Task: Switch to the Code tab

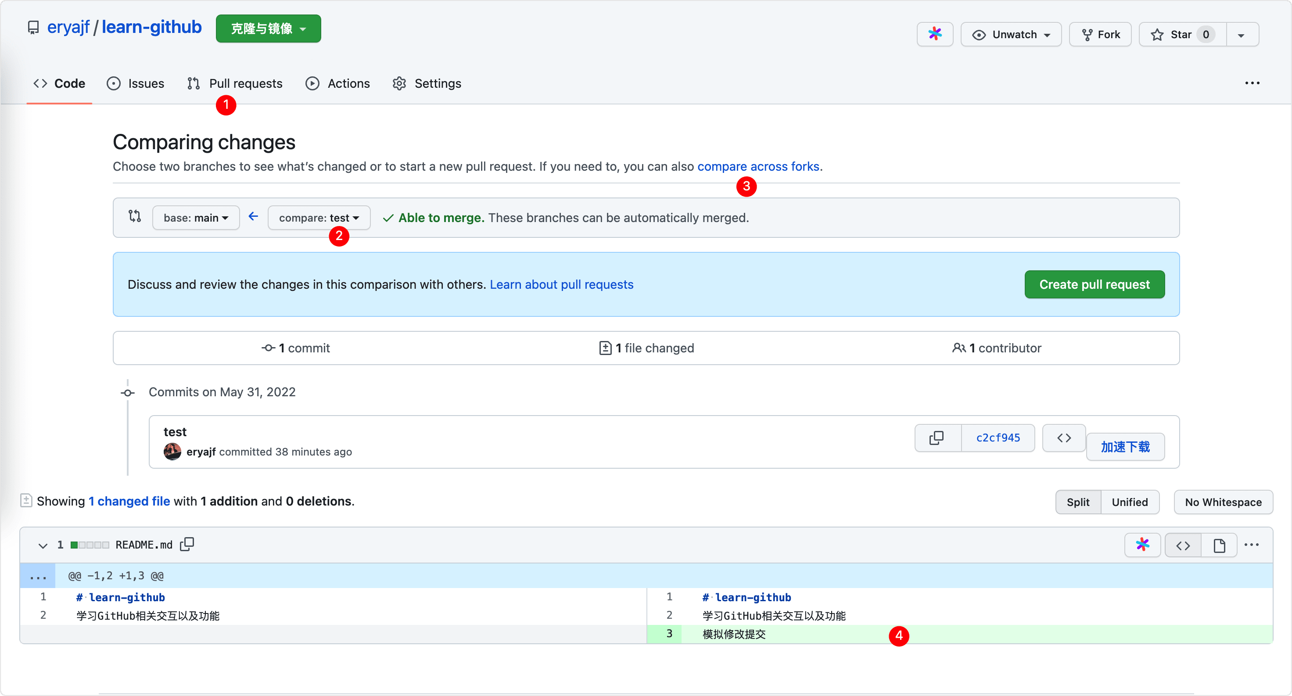Action: (x=59, y=83)
